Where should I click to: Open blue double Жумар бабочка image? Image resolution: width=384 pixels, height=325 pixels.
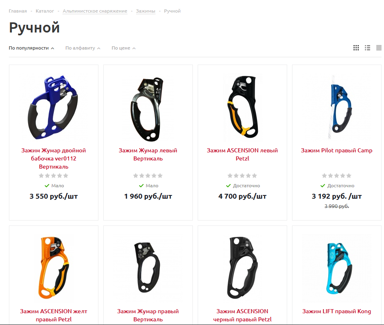pyautogui.click(x=53, y=107)
